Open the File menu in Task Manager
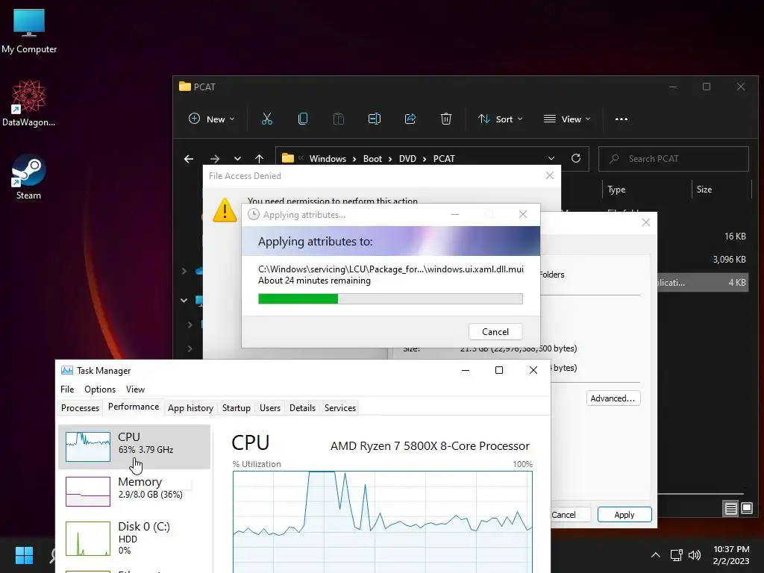The height and width of the screenshot is (573, 764). (x=67, y=389)
